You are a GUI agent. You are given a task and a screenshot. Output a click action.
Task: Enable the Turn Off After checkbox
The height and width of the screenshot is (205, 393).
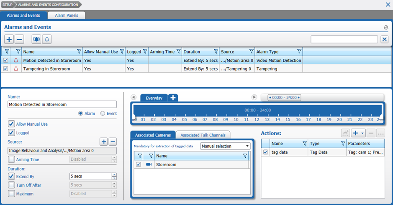click(x=11, y=185)
